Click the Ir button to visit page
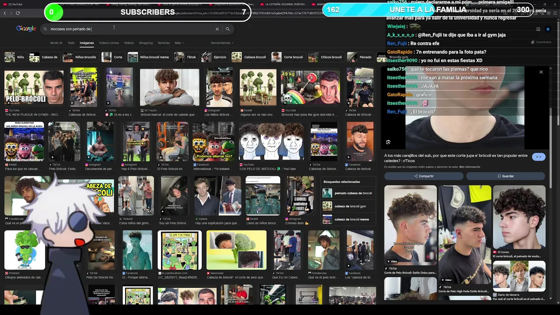 pyautogui.click(x=539, y=157)
